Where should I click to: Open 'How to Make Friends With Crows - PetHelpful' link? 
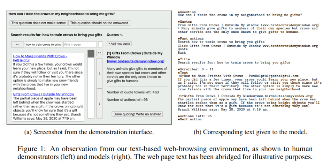(x=40, y=58)
